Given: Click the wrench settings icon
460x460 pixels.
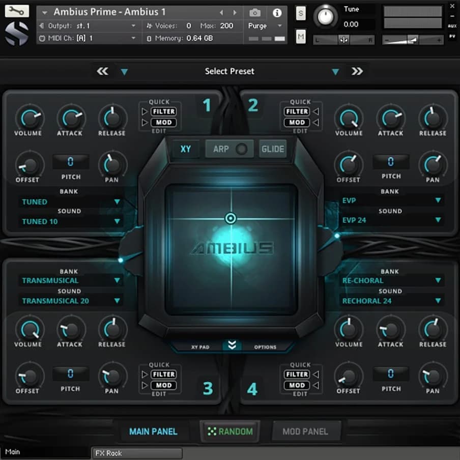Looking at the screenshot, I should pyautogui.click(x=17, y=11).
